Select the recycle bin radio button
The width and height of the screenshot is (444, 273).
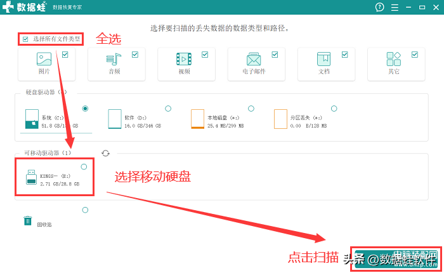[x=85, y=210]
